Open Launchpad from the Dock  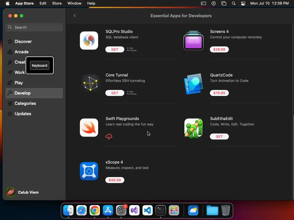pos(174,210)
